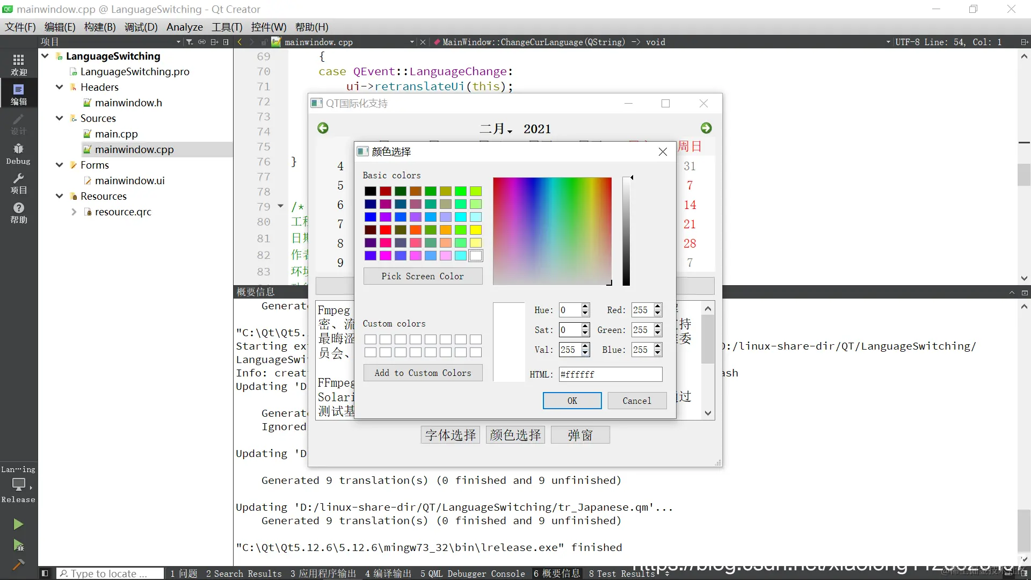Switch to 4 编译输出 output tab

tap(388, 574)
